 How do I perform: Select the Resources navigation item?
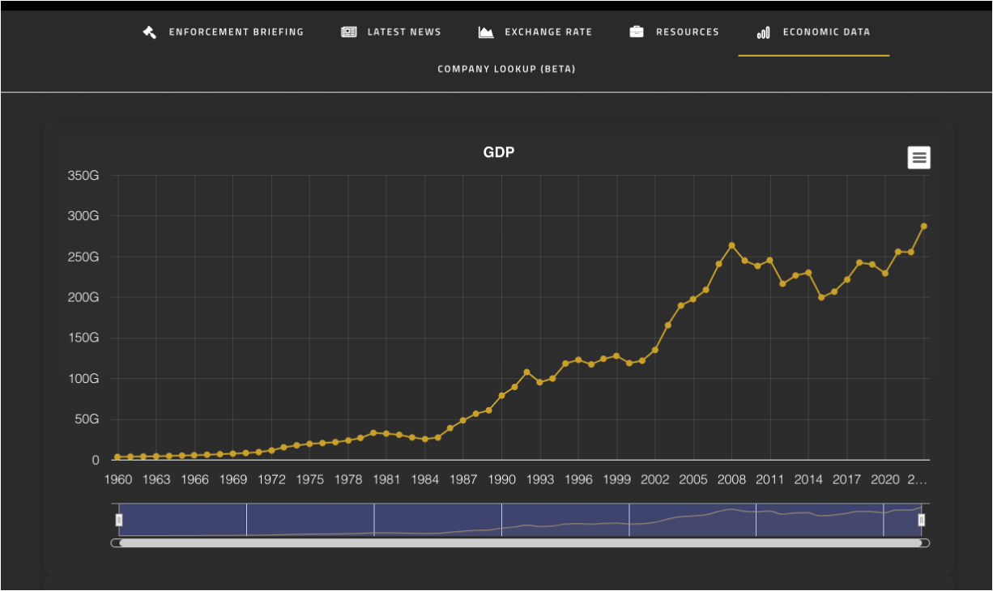click(687, 32)
